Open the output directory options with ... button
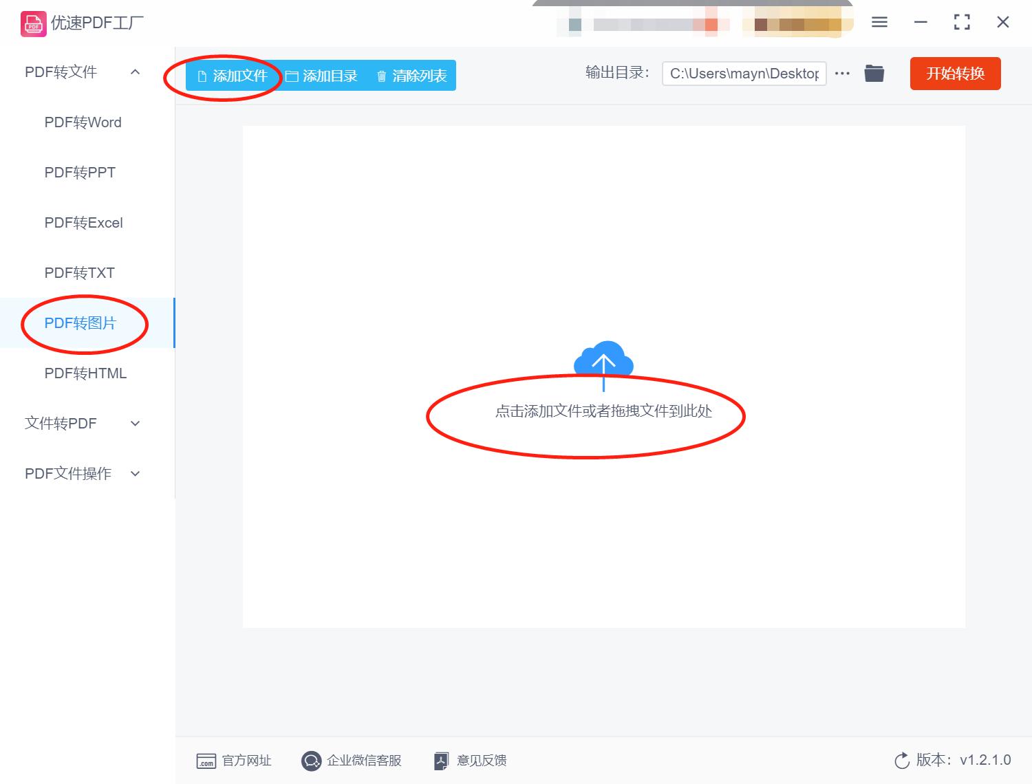Viewport: 1032px width, 784px height. pyautogui.click(x=841, y=73)
